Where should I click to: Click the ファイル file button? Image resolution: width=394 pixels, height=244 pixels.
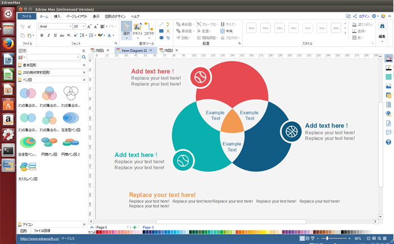26,16
